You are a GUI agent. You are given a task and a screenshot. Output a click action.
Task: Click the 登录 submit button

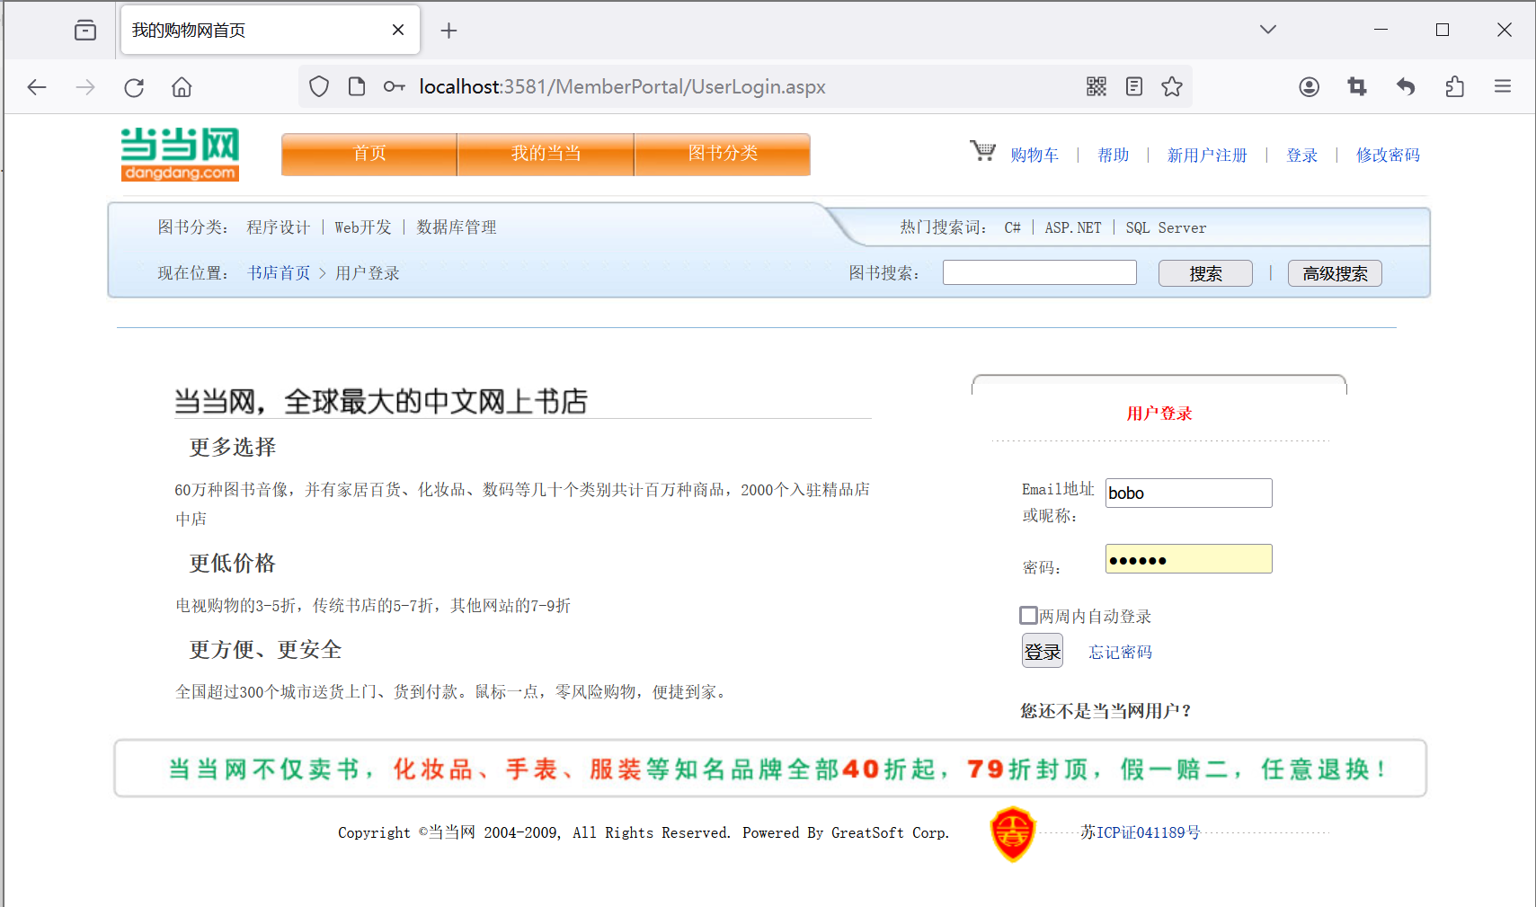tap(1042, 651)
